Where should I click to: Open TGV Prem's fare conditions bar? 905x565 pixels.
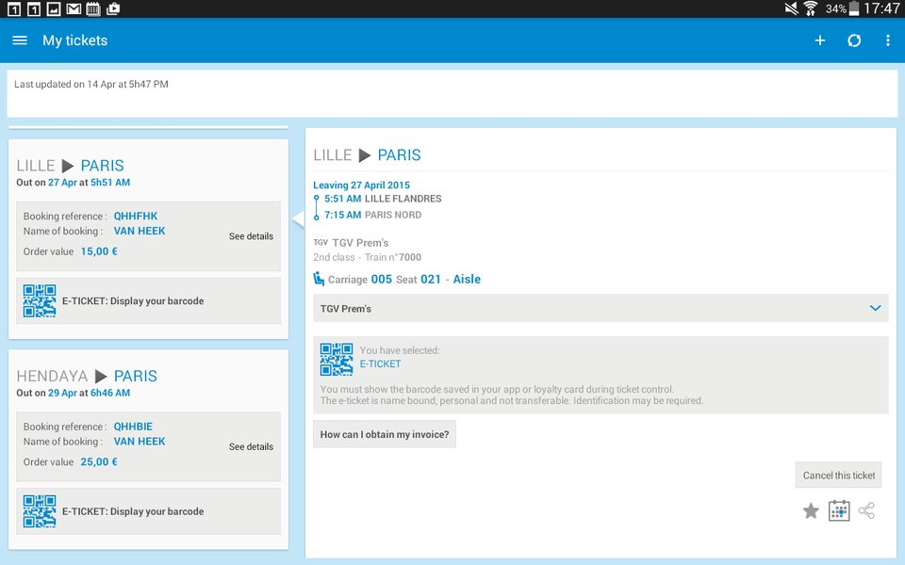pos(601,309)
